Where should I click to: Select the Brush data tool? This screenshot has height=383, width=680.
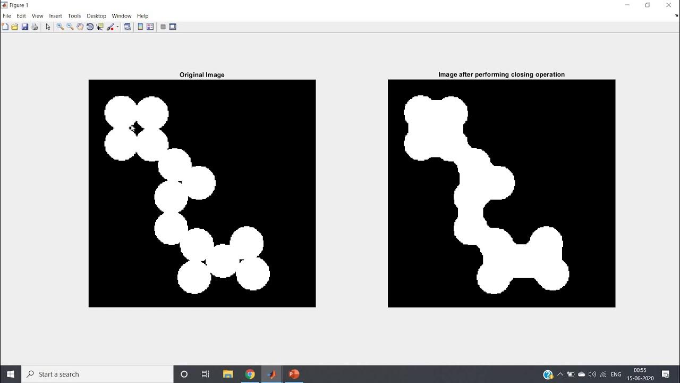click(x=110, y=27)
